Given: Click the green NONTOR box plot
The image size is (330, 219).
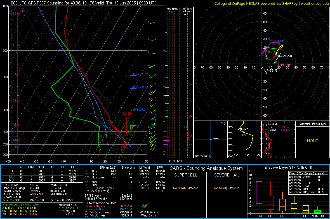Looking at the screenshot, I should (318, 211).
